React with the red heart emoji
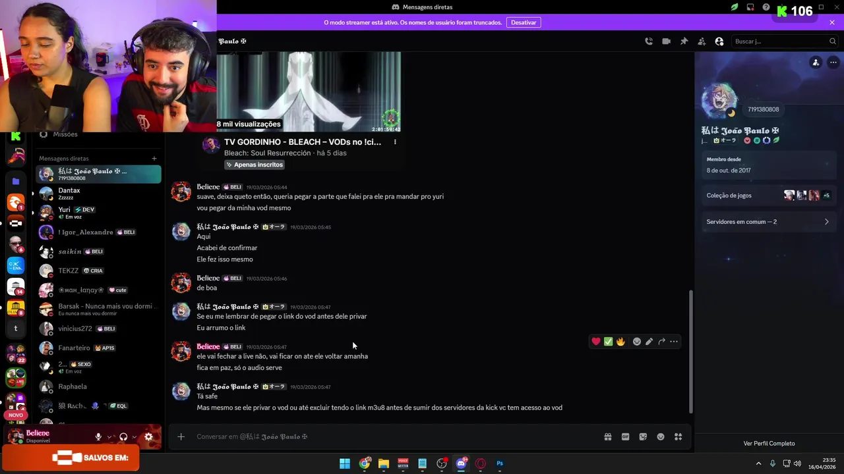The image size is (844, 474). click(596, 342)
